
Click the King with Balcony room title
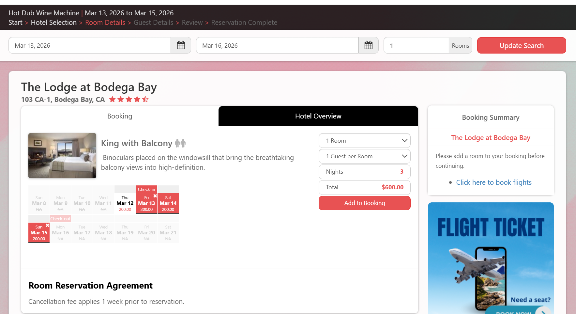tap(137, 143)
